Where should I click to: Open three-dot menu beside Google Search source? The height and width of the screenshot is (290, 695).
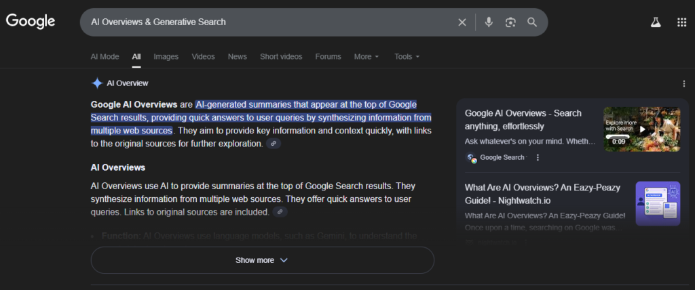[538, 157]
